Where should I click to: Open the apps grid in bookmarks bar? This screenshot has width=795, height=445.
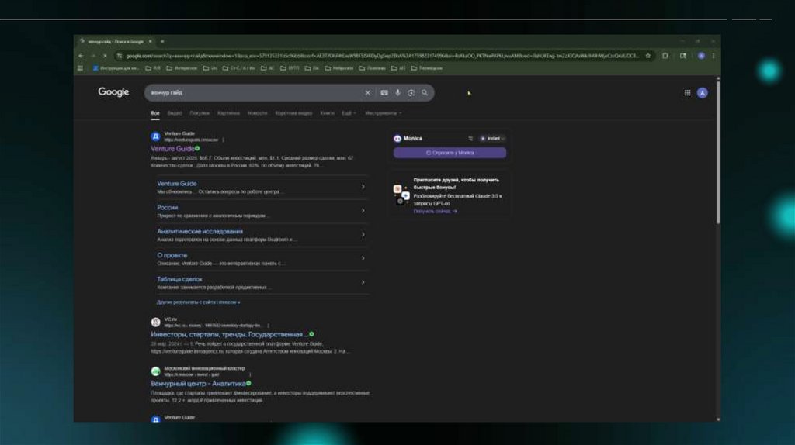(x=80, y=68)
